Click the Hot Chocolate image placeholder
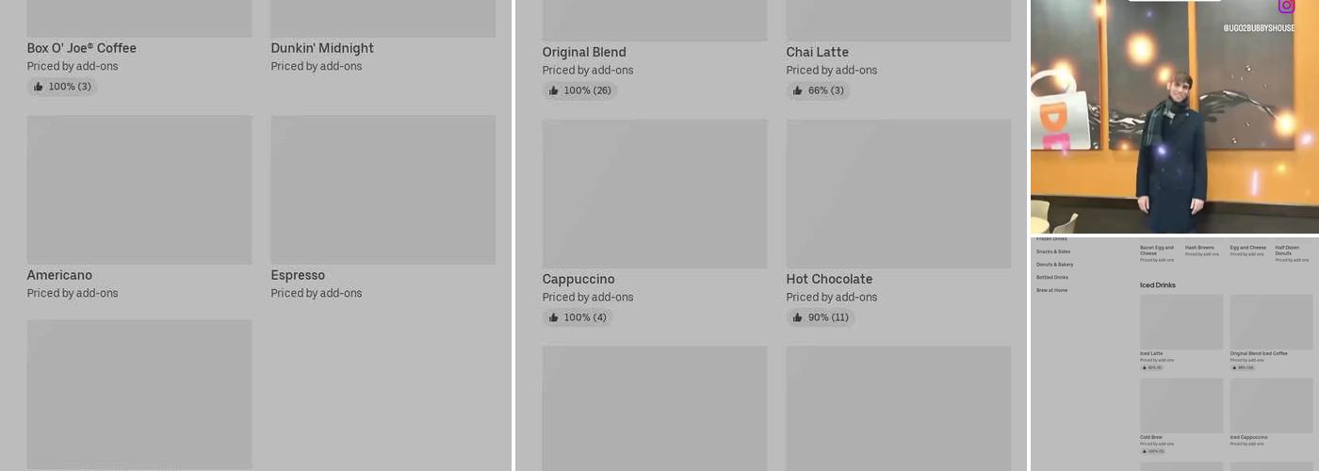 coord(899,193)
